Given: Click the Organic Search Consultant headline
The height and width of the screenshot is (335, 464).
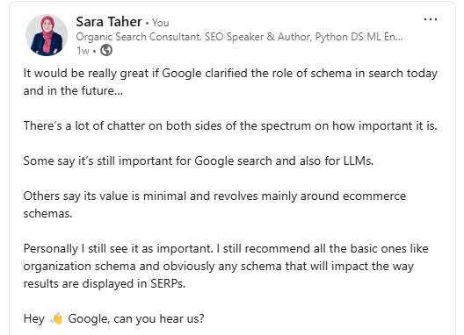Looking at the screenshot, I should 239,37.
